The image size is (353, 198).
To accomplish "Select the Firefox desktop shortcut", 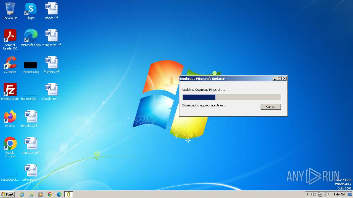I will (x=10, y=119).
